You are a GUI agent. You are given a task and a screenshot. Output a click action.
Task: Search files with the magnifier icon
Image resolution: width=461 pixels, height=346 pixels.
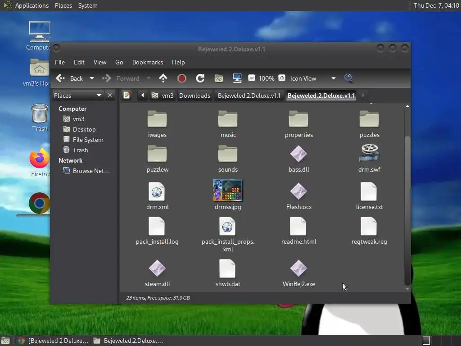click(x=348, y=78)
